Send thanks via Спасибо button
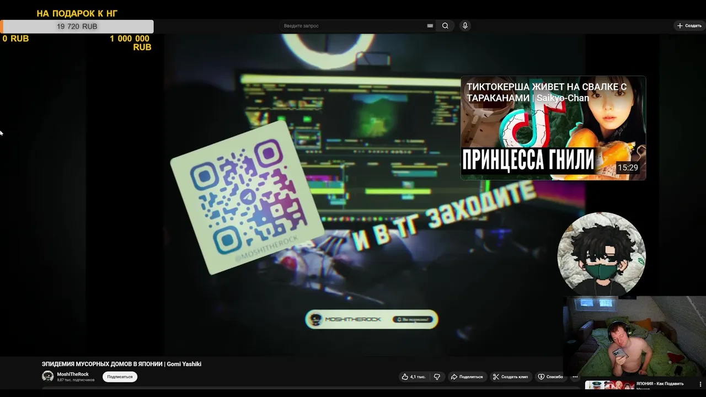This screenshot has height=397, width=706. tap(550, 377)
